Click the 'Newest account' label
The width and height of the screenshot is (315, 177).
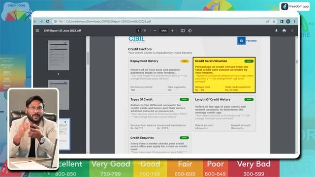click(241, 125)
